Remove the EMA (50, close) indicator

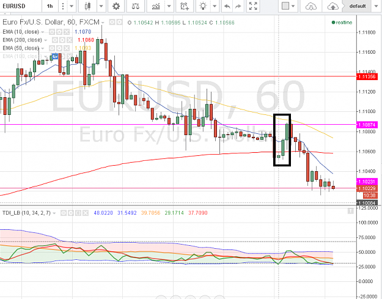pyautogui.click(x=66, y=48)
